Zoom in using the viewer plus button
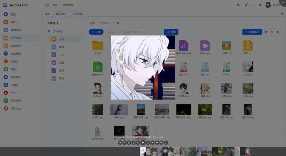The height and width of the screenshot is (156, 286). pos(120,143)
